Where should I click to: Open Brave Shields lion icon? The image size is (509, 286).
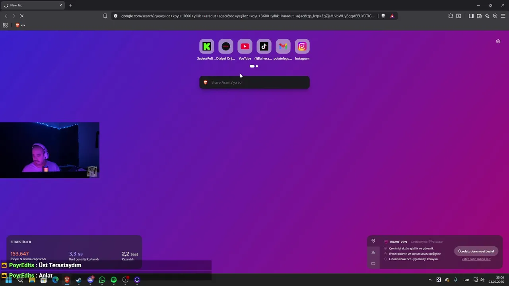(383, 16)
